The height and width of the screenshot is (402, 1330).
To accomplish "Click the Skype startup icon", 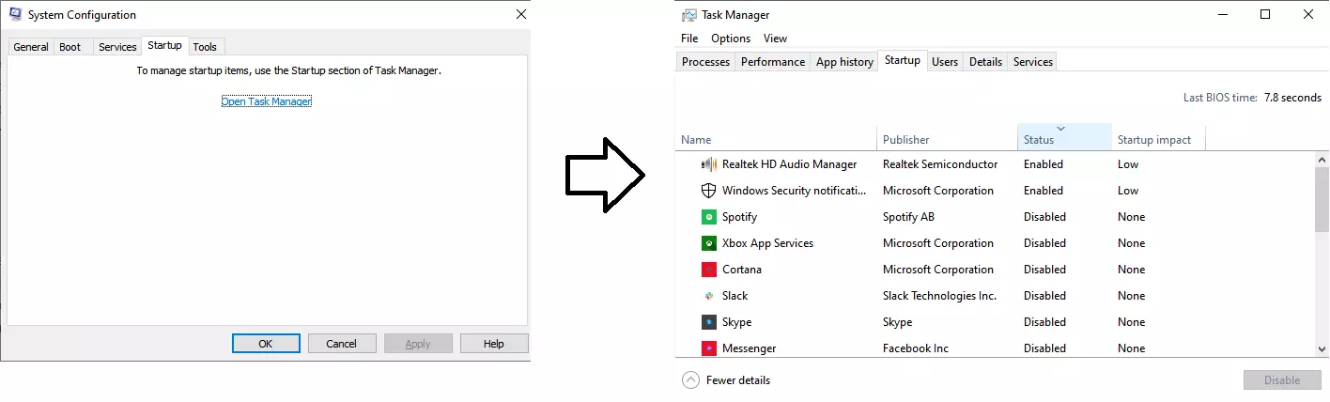I will pos(709,322).
